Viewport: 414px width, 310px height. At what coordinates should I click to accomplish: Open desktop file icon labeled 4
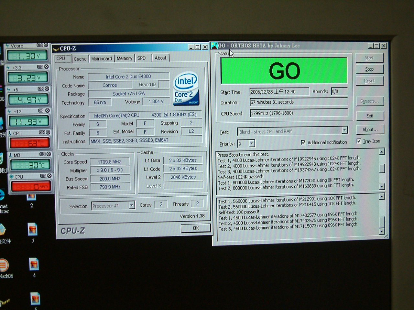(x=34, y=264)
